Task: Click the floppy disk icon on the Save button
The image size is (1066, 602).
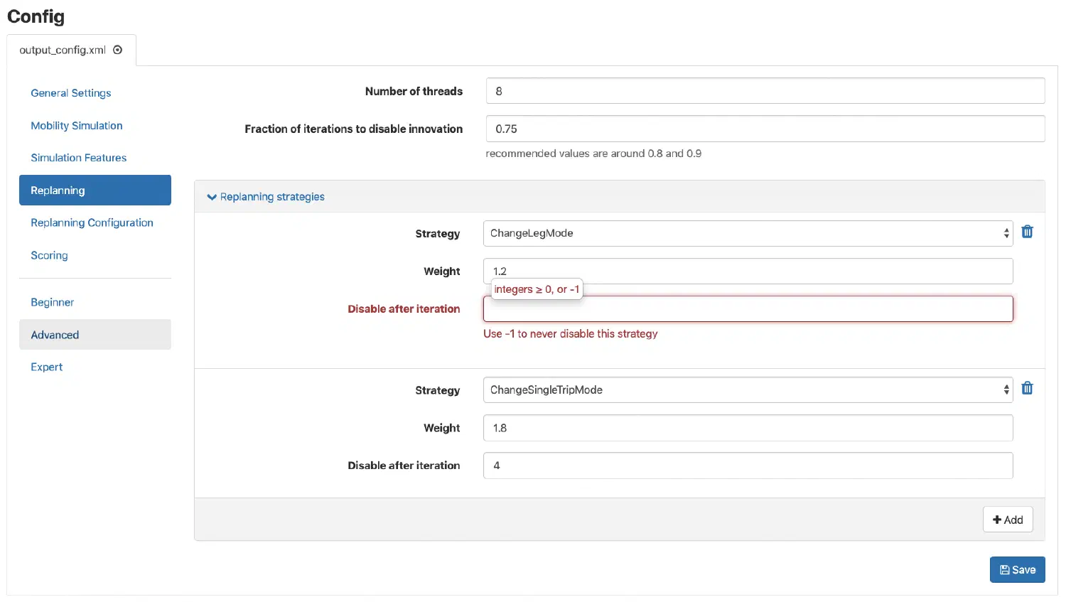Action: tap(1004, 569)
